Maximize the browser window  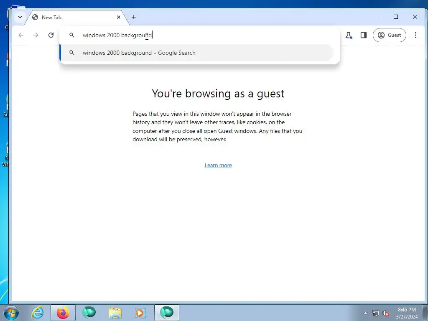(396, 17)
